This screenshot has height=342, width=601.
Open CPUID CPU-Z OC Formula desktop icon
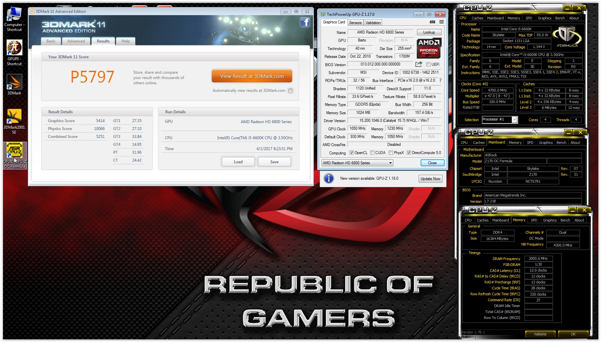tap(14, 155)
